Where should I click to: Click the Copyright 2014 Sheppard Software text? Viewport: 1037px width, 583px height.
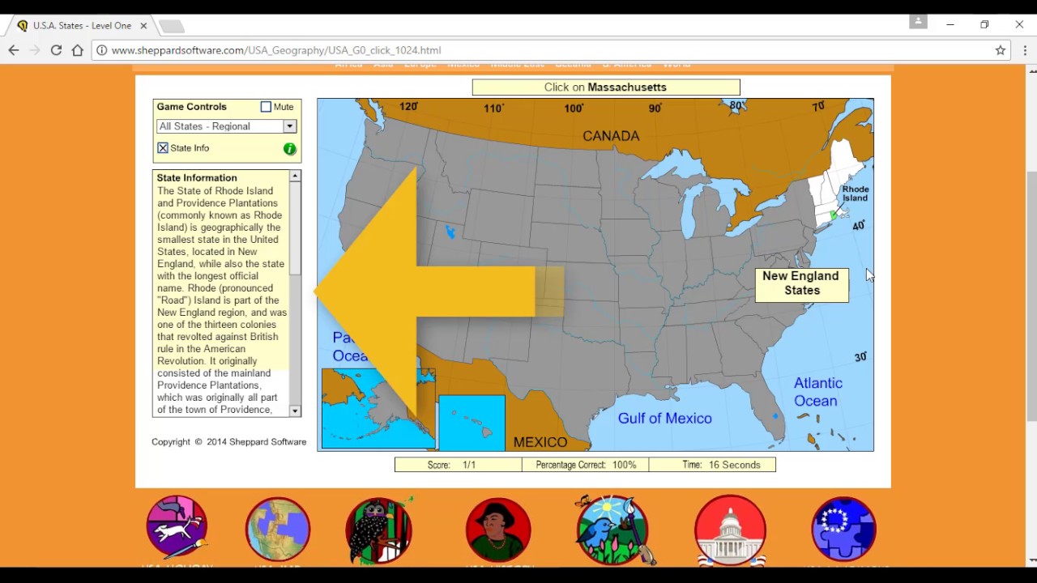228,442
